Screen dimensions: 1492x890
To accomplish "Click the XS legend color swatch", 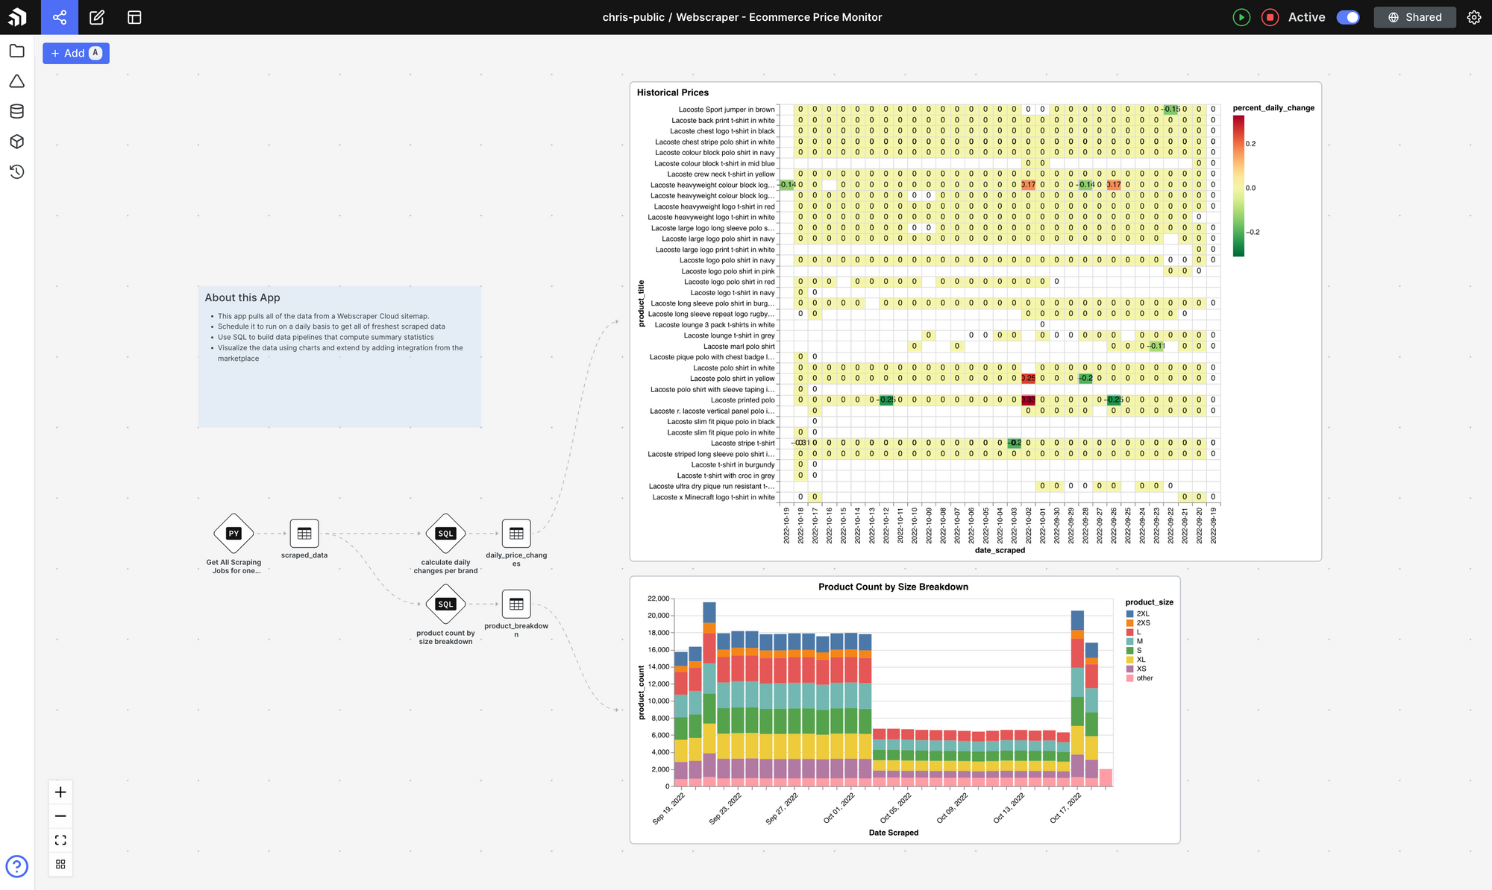I will click(x=1129, y=669).
